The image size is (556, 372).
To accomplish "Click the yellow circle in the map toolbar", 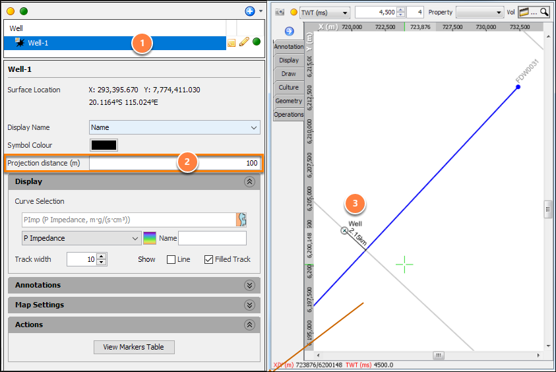I will tap(293, 13).
